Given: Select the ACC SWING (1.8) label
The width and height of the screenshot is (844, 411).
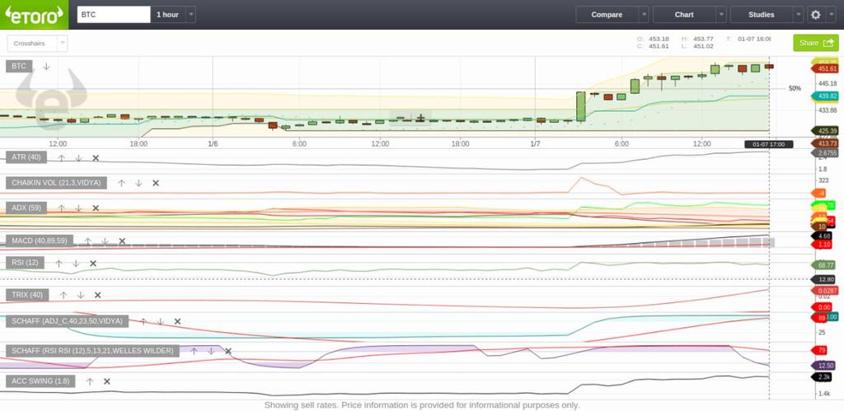Looking at the screenshot, I should pos(40,381).
